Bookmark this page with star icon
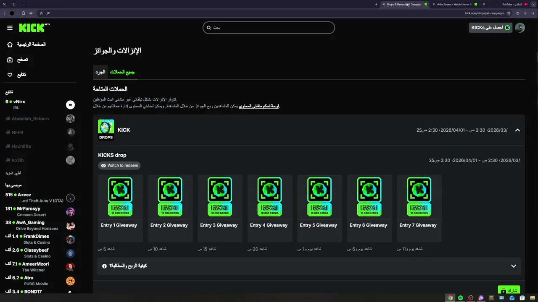The height and width of the screenshot is (302, 538). coord(41,13)
